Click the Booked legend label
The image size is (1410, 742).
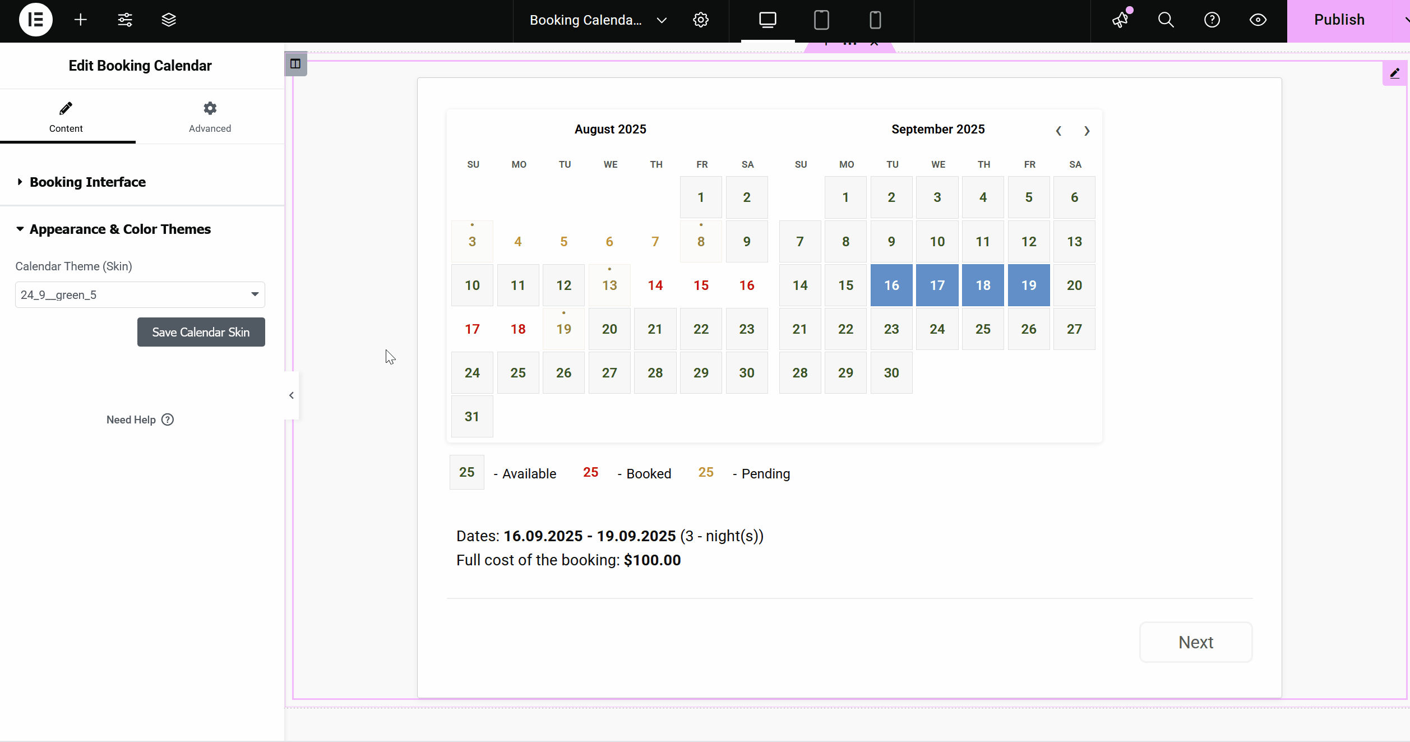point(644,474)
